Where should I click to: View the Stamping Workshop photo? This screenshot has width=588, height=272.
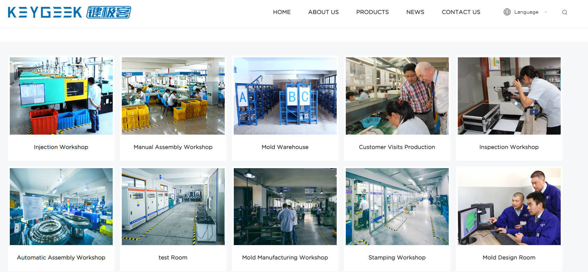[397, 207]
